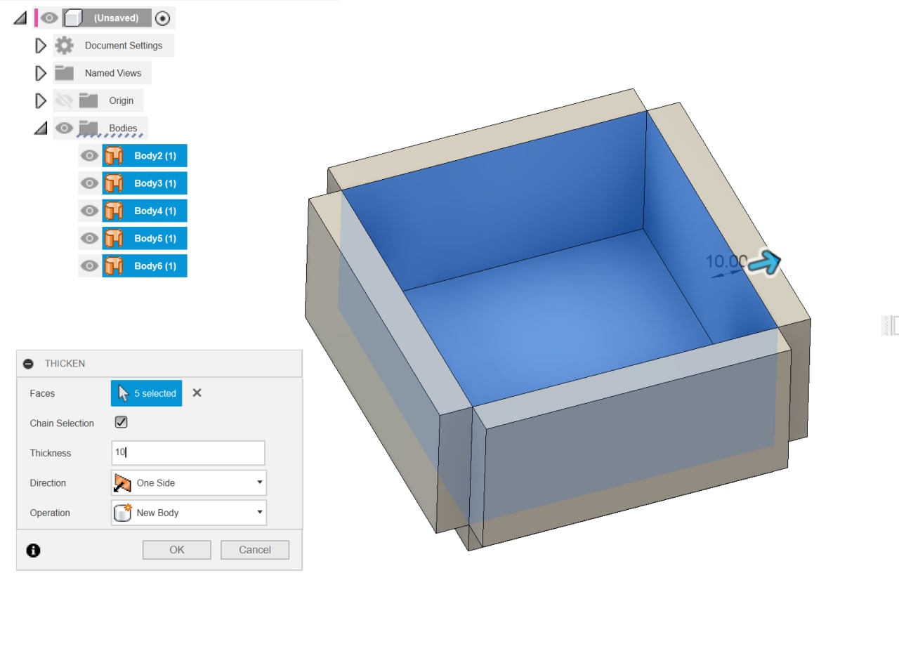Viewport: 899px width, 651px height.
Task: Open the Operation dropdown (New Body)
Action: pyautogui.click(x=189, y=513)
